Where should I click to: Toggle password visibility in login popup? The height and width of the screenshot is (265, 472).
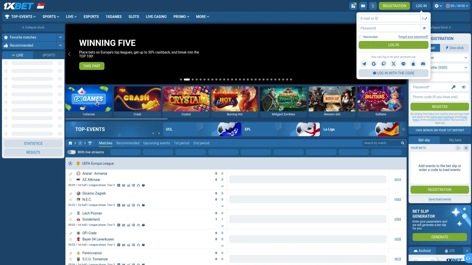point(424,28)
